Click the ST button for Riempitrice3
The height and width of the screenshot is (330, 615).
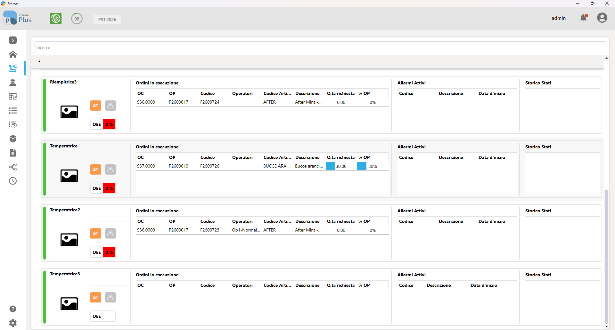(95, 106)
